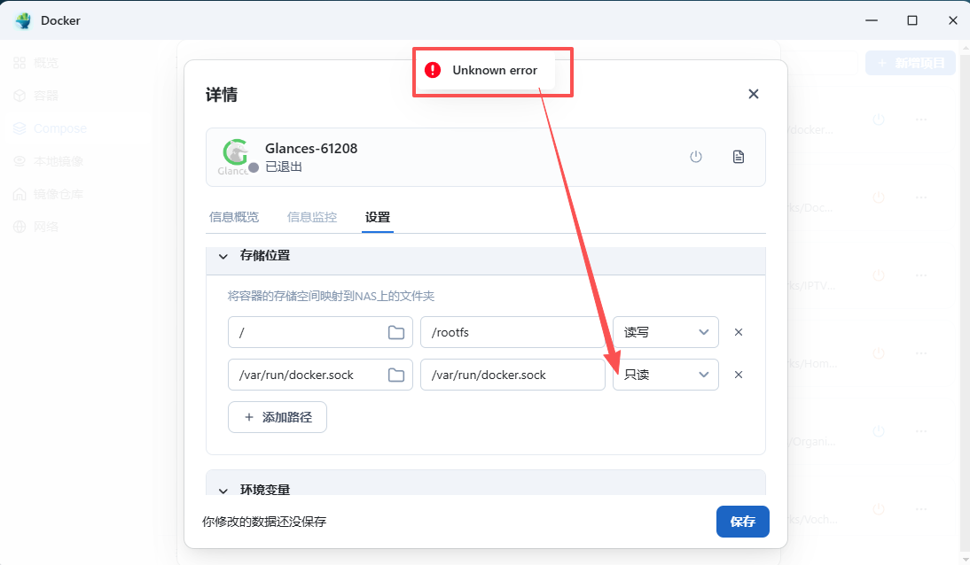The height and width of the screenshot is (565, 970).
Task: Remove the /var/run/docker.sock mapping row
Action: point(738,375)
